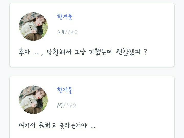This screenshot has width=184, height=138.
Task: Click username 한겨울 above the 28/140 counter
Action: tap(65, 17)
